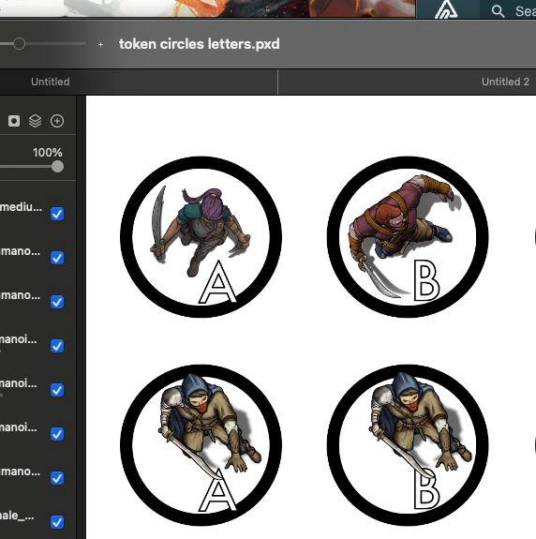Click the search magnifier icon in background window
This screenshot has width=536, height=539.
click(498, 11)
